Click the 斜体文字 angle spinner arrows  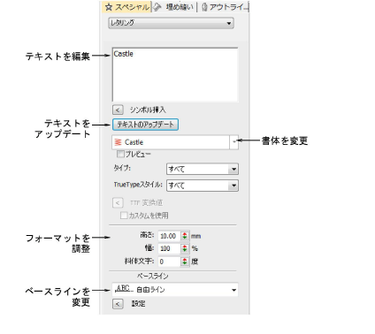(185, 262)
